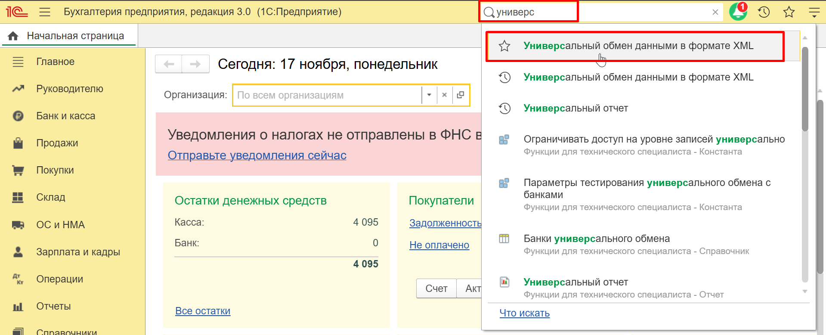Clear the Организация field selection

tap(445, 95)
